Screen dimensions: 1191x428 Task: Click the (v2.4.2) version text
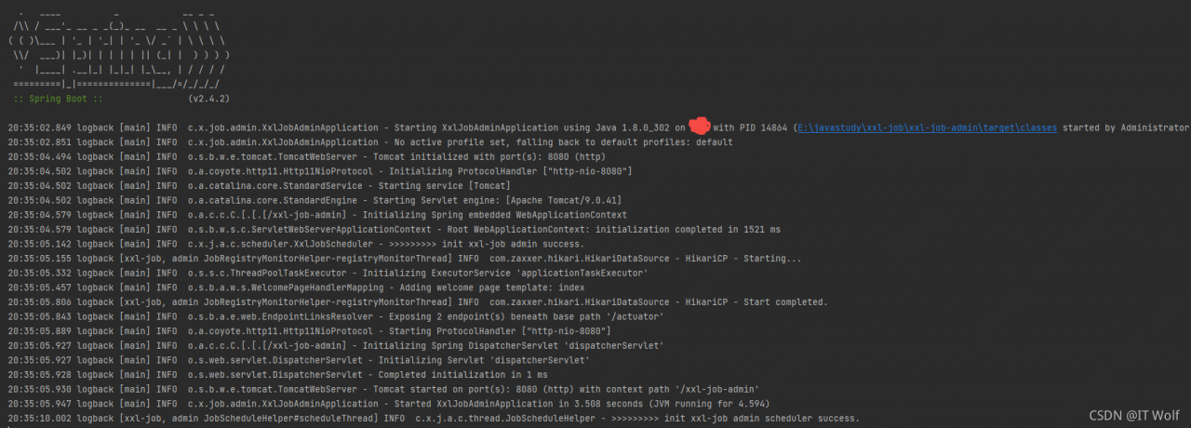(x=208, y=98)
